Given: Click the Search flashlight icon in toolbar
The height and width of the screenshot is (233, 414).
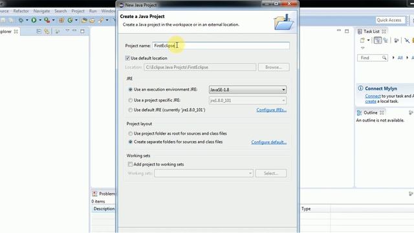Looking at the screenshot, I should [x=101, y=20].
